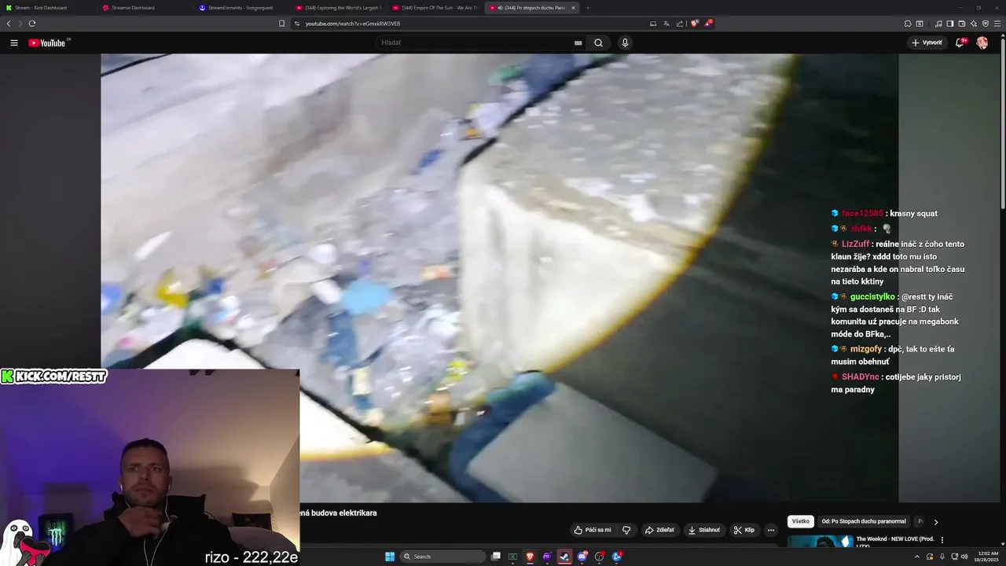Show hidden system tray icons
1006x566 pixels.
pos(917,557)
